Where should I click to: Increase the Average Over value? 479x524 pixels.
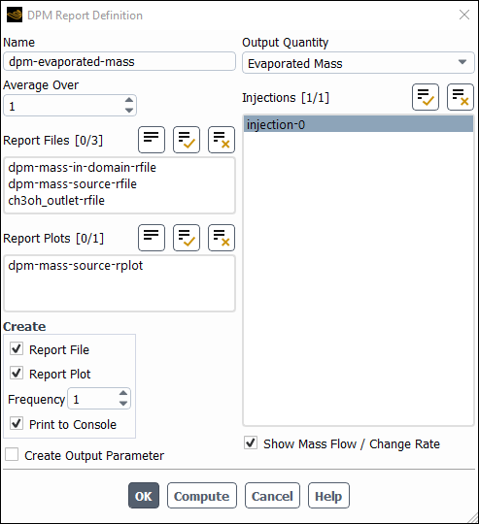click(x=129, y=100)
